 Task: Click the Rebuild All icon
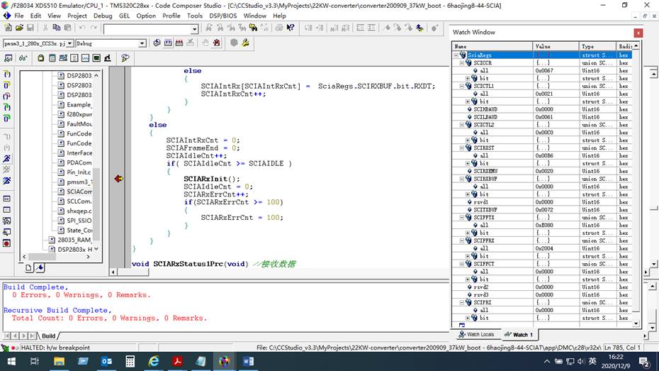tap(179, 43)
